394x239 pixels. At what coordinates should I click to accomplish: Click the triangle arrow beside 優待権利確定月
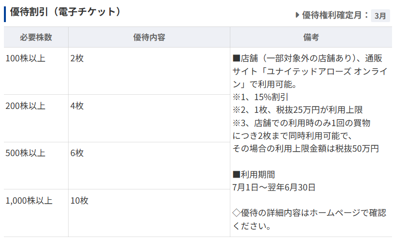pyautogui.click(x=297, y=15)
